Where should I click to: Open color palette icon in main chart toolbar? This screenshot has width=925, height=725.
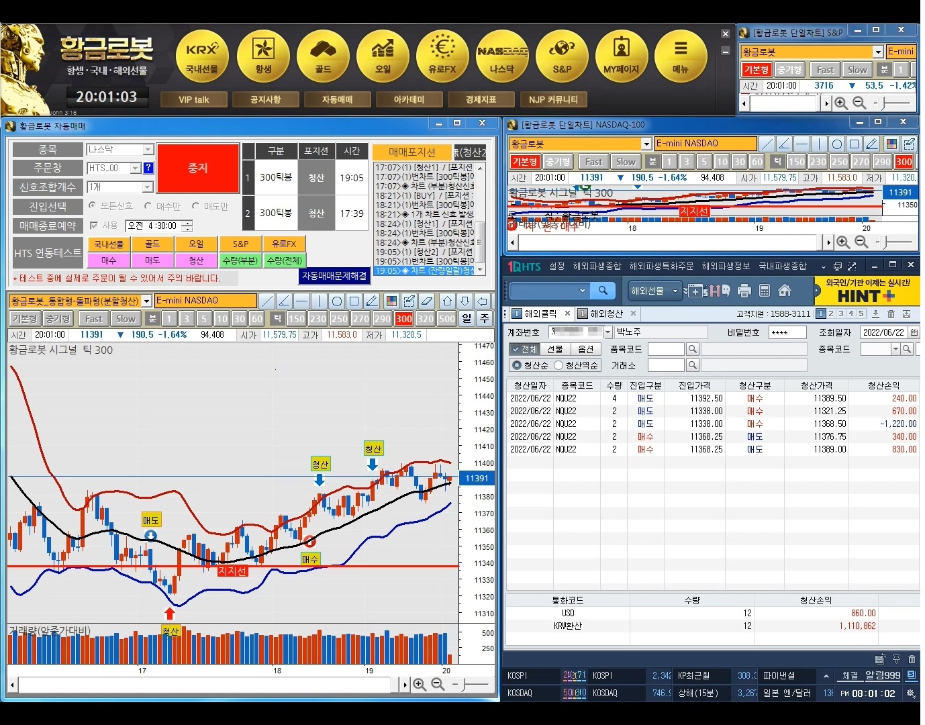pos(391,301)
